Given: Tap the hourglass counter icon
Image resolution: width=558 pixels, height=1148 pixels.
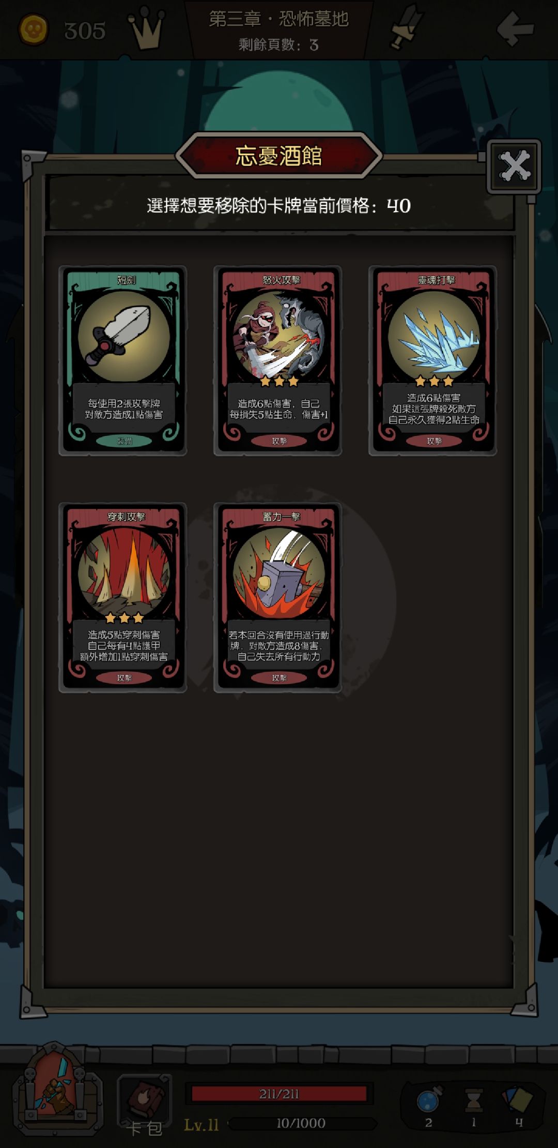Looking at the screenshot, I should pyautogui.click(x=473, y=1100).
